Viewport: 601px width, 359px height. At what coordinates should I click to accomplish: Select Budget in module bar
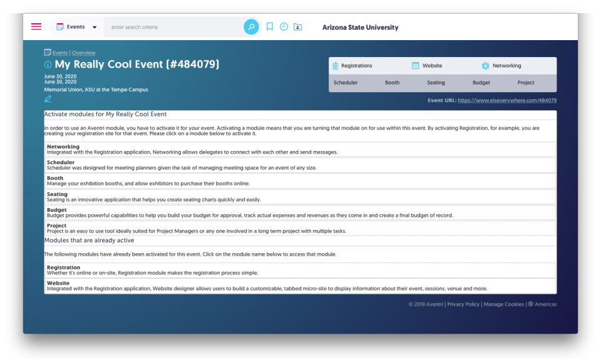coord(481,83)
